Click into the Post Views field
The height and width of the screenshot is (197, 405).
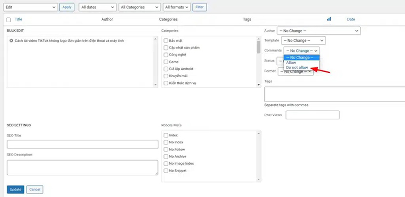click(312, 115)
